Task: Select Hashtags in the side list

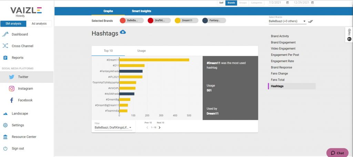Action: point(292,86)
